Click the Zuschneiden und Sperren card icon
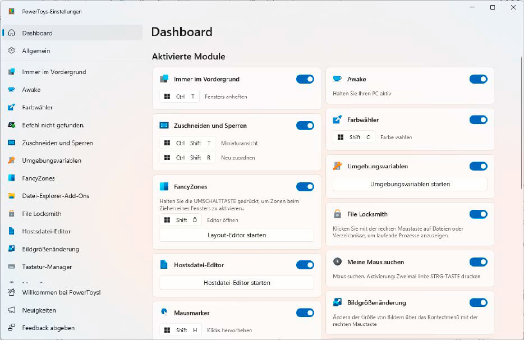 click(x=164, y=125)
